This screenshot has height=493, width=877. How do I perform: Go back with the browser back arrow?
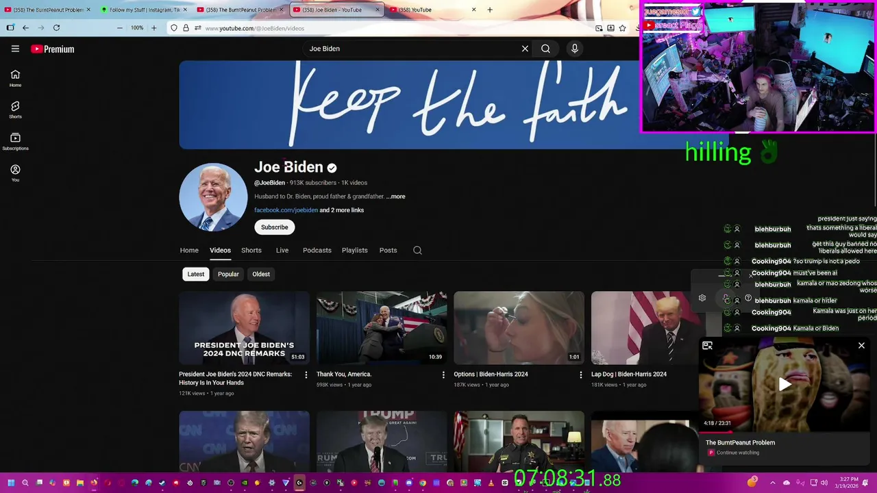[x=25, y=28]
